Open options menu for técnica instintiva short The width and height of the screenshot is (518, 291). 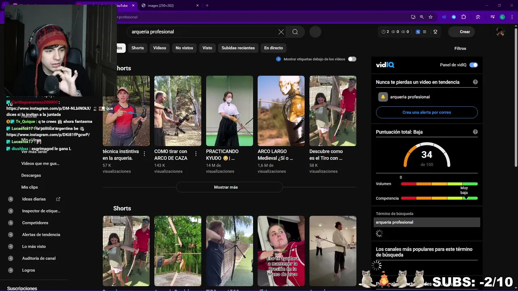pos(144,154)
